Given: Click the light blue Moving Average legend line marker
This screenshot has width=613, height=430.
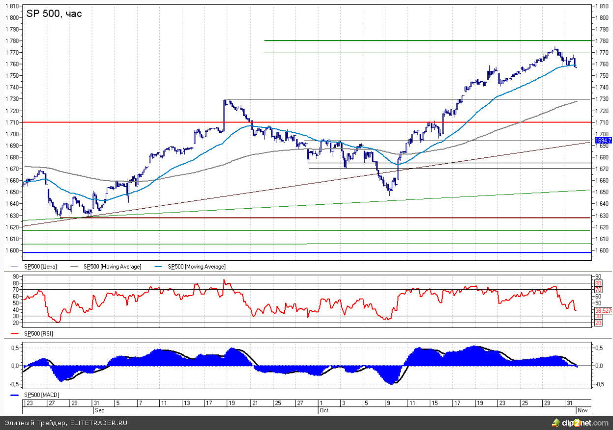Looking at the screenshot, I should tap(159, 267).
